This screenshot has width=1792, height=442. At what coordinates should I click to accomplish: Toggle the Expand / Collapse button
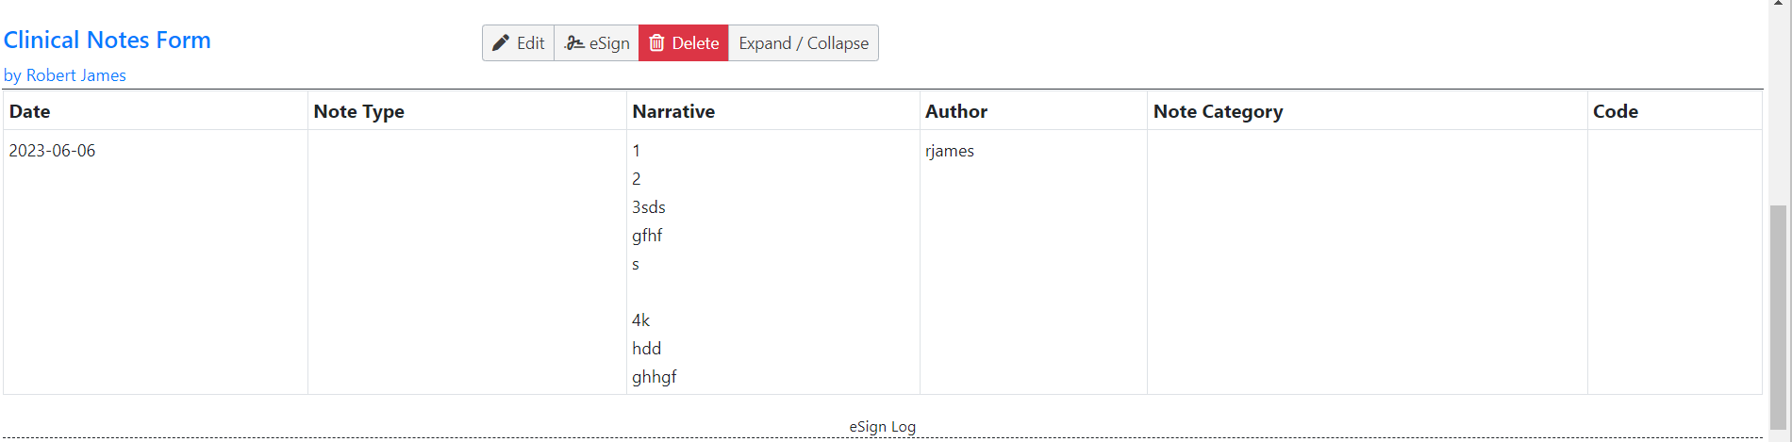coord(804,43)
